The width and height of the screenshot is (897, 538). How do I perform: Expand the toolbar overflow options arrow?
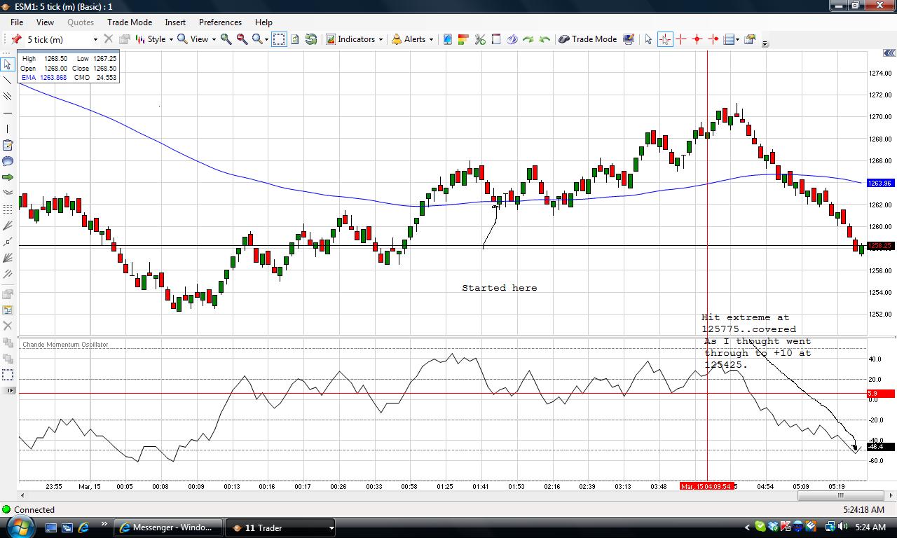pyautogui.click(x=765, y=43)
